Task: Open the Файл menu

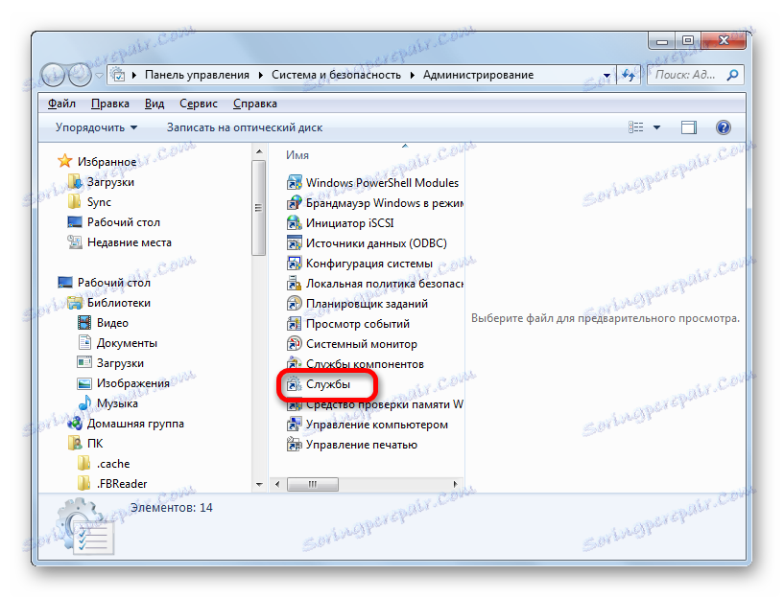Action: 61,103
